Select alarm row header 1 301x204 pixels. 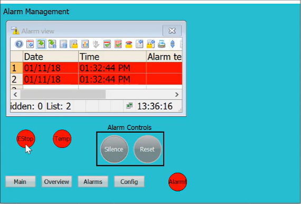click(x=16, y=68)
